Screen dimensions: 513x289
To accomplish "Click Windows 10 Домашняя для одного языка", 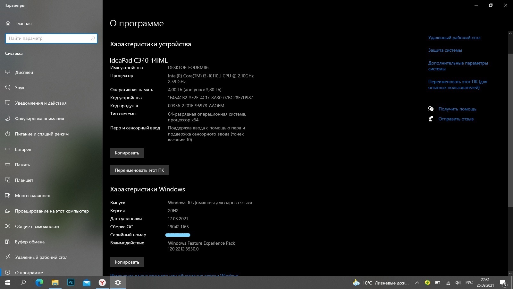I will pyautogui.click(x=210, y=203).
